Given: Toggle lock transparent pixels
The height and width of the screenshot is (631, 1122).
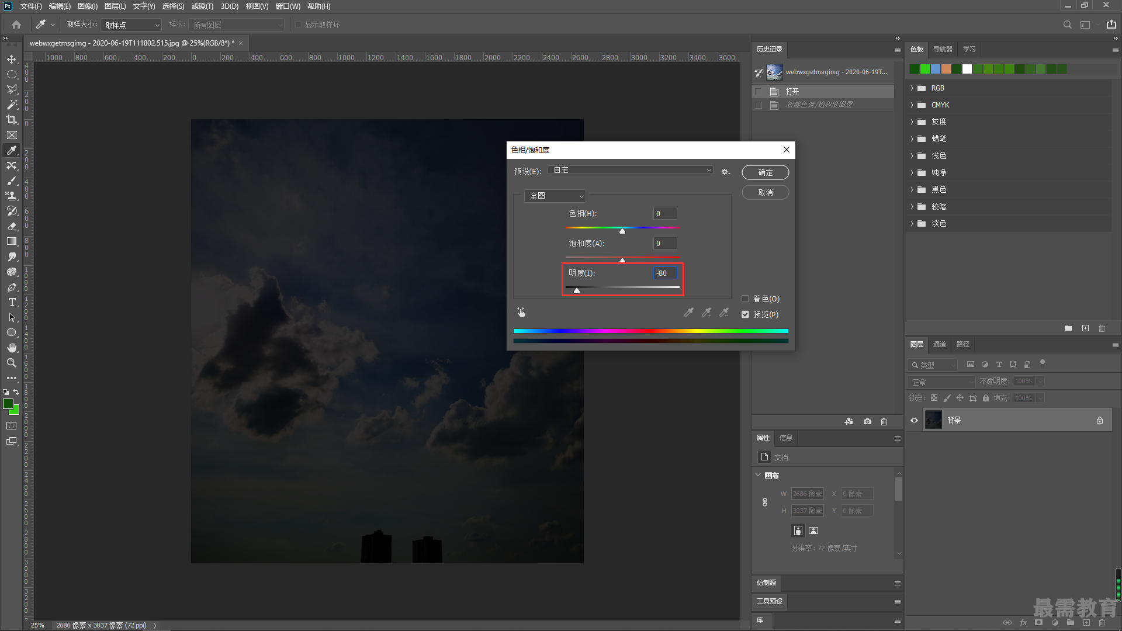Looking at the screenshot, I should [934, 398].
